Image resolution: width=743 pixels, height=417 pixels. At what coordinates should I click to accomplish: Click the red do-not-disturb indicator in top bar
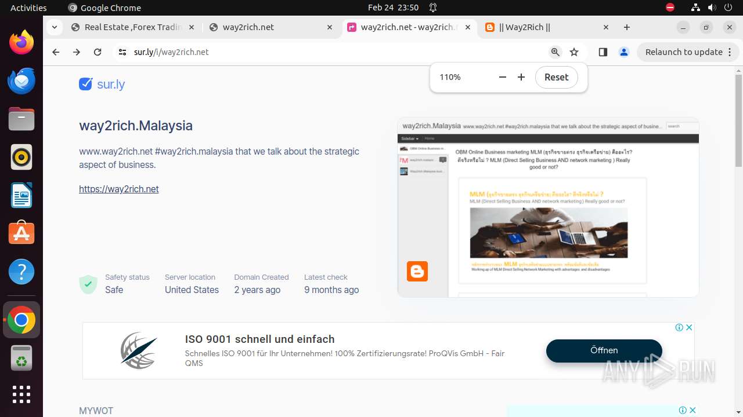point(670,8)
